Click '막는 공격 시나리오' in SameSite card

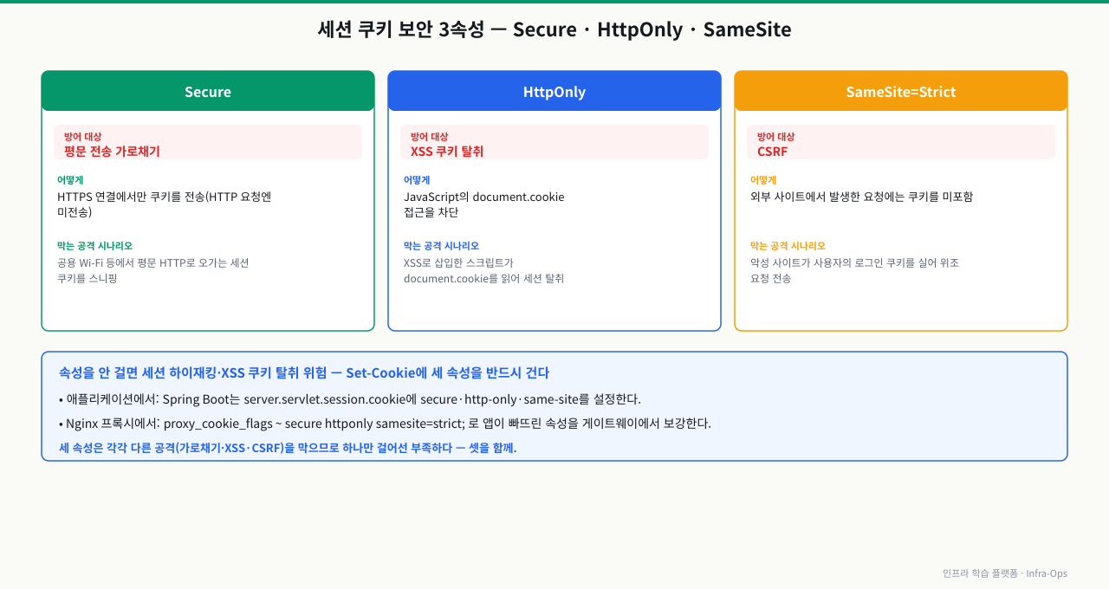coord(788,246)
